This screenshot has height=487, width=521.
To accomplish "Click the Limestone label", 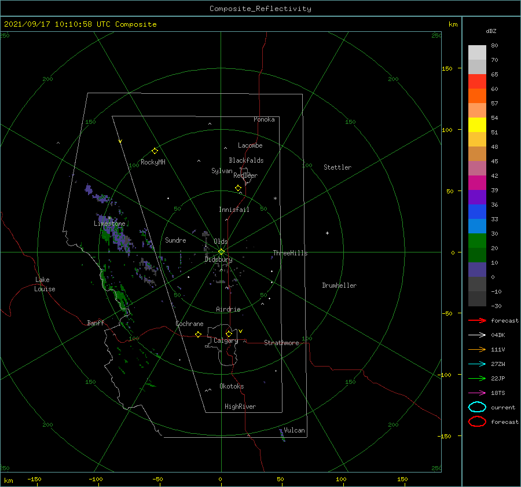I will coord(109,224).
